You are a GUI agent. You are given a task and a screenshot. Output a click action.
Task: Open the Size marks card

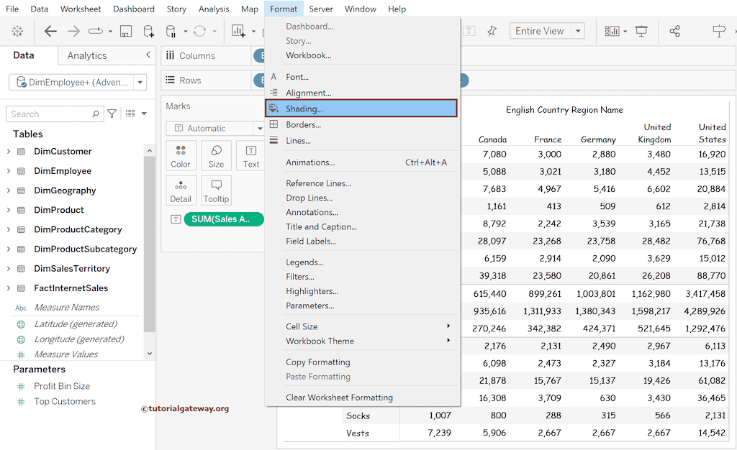pyautogui.click(x=216, y=155)
